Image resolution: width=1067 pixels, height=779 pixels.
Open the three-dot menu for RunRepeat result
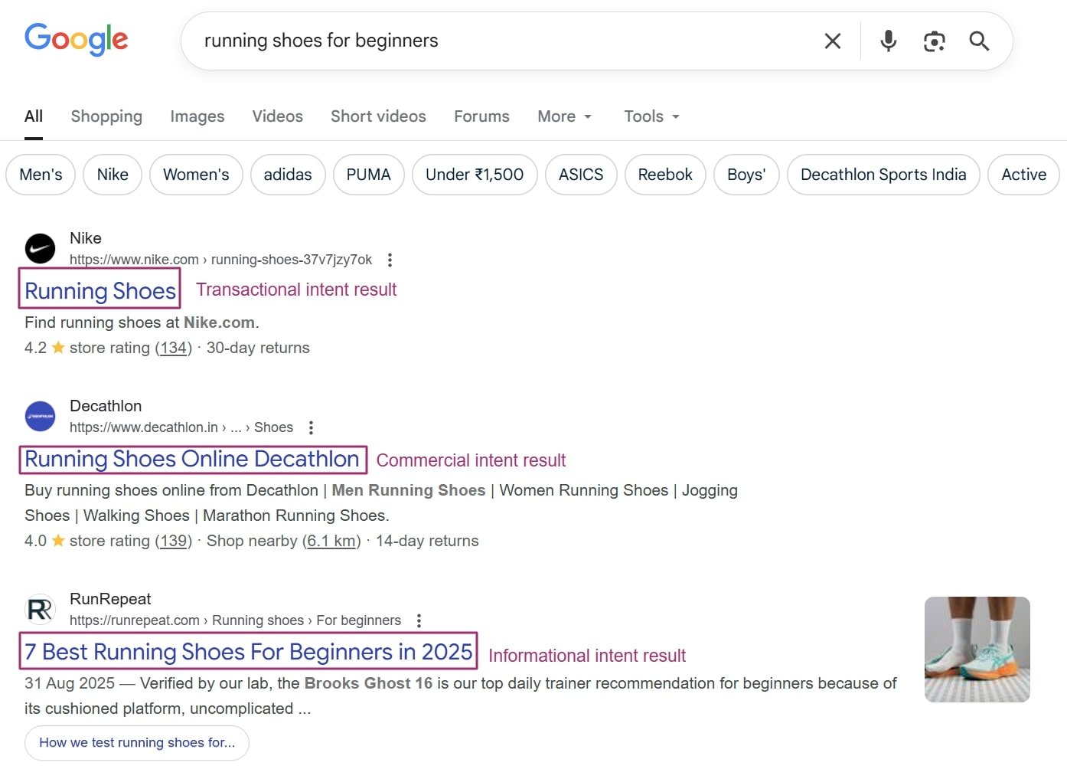(419, 620)
